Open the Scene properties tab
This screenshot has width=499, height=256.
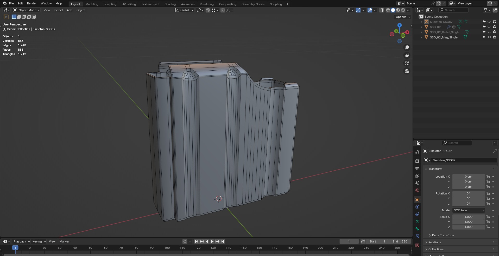(x=417, y=183)
